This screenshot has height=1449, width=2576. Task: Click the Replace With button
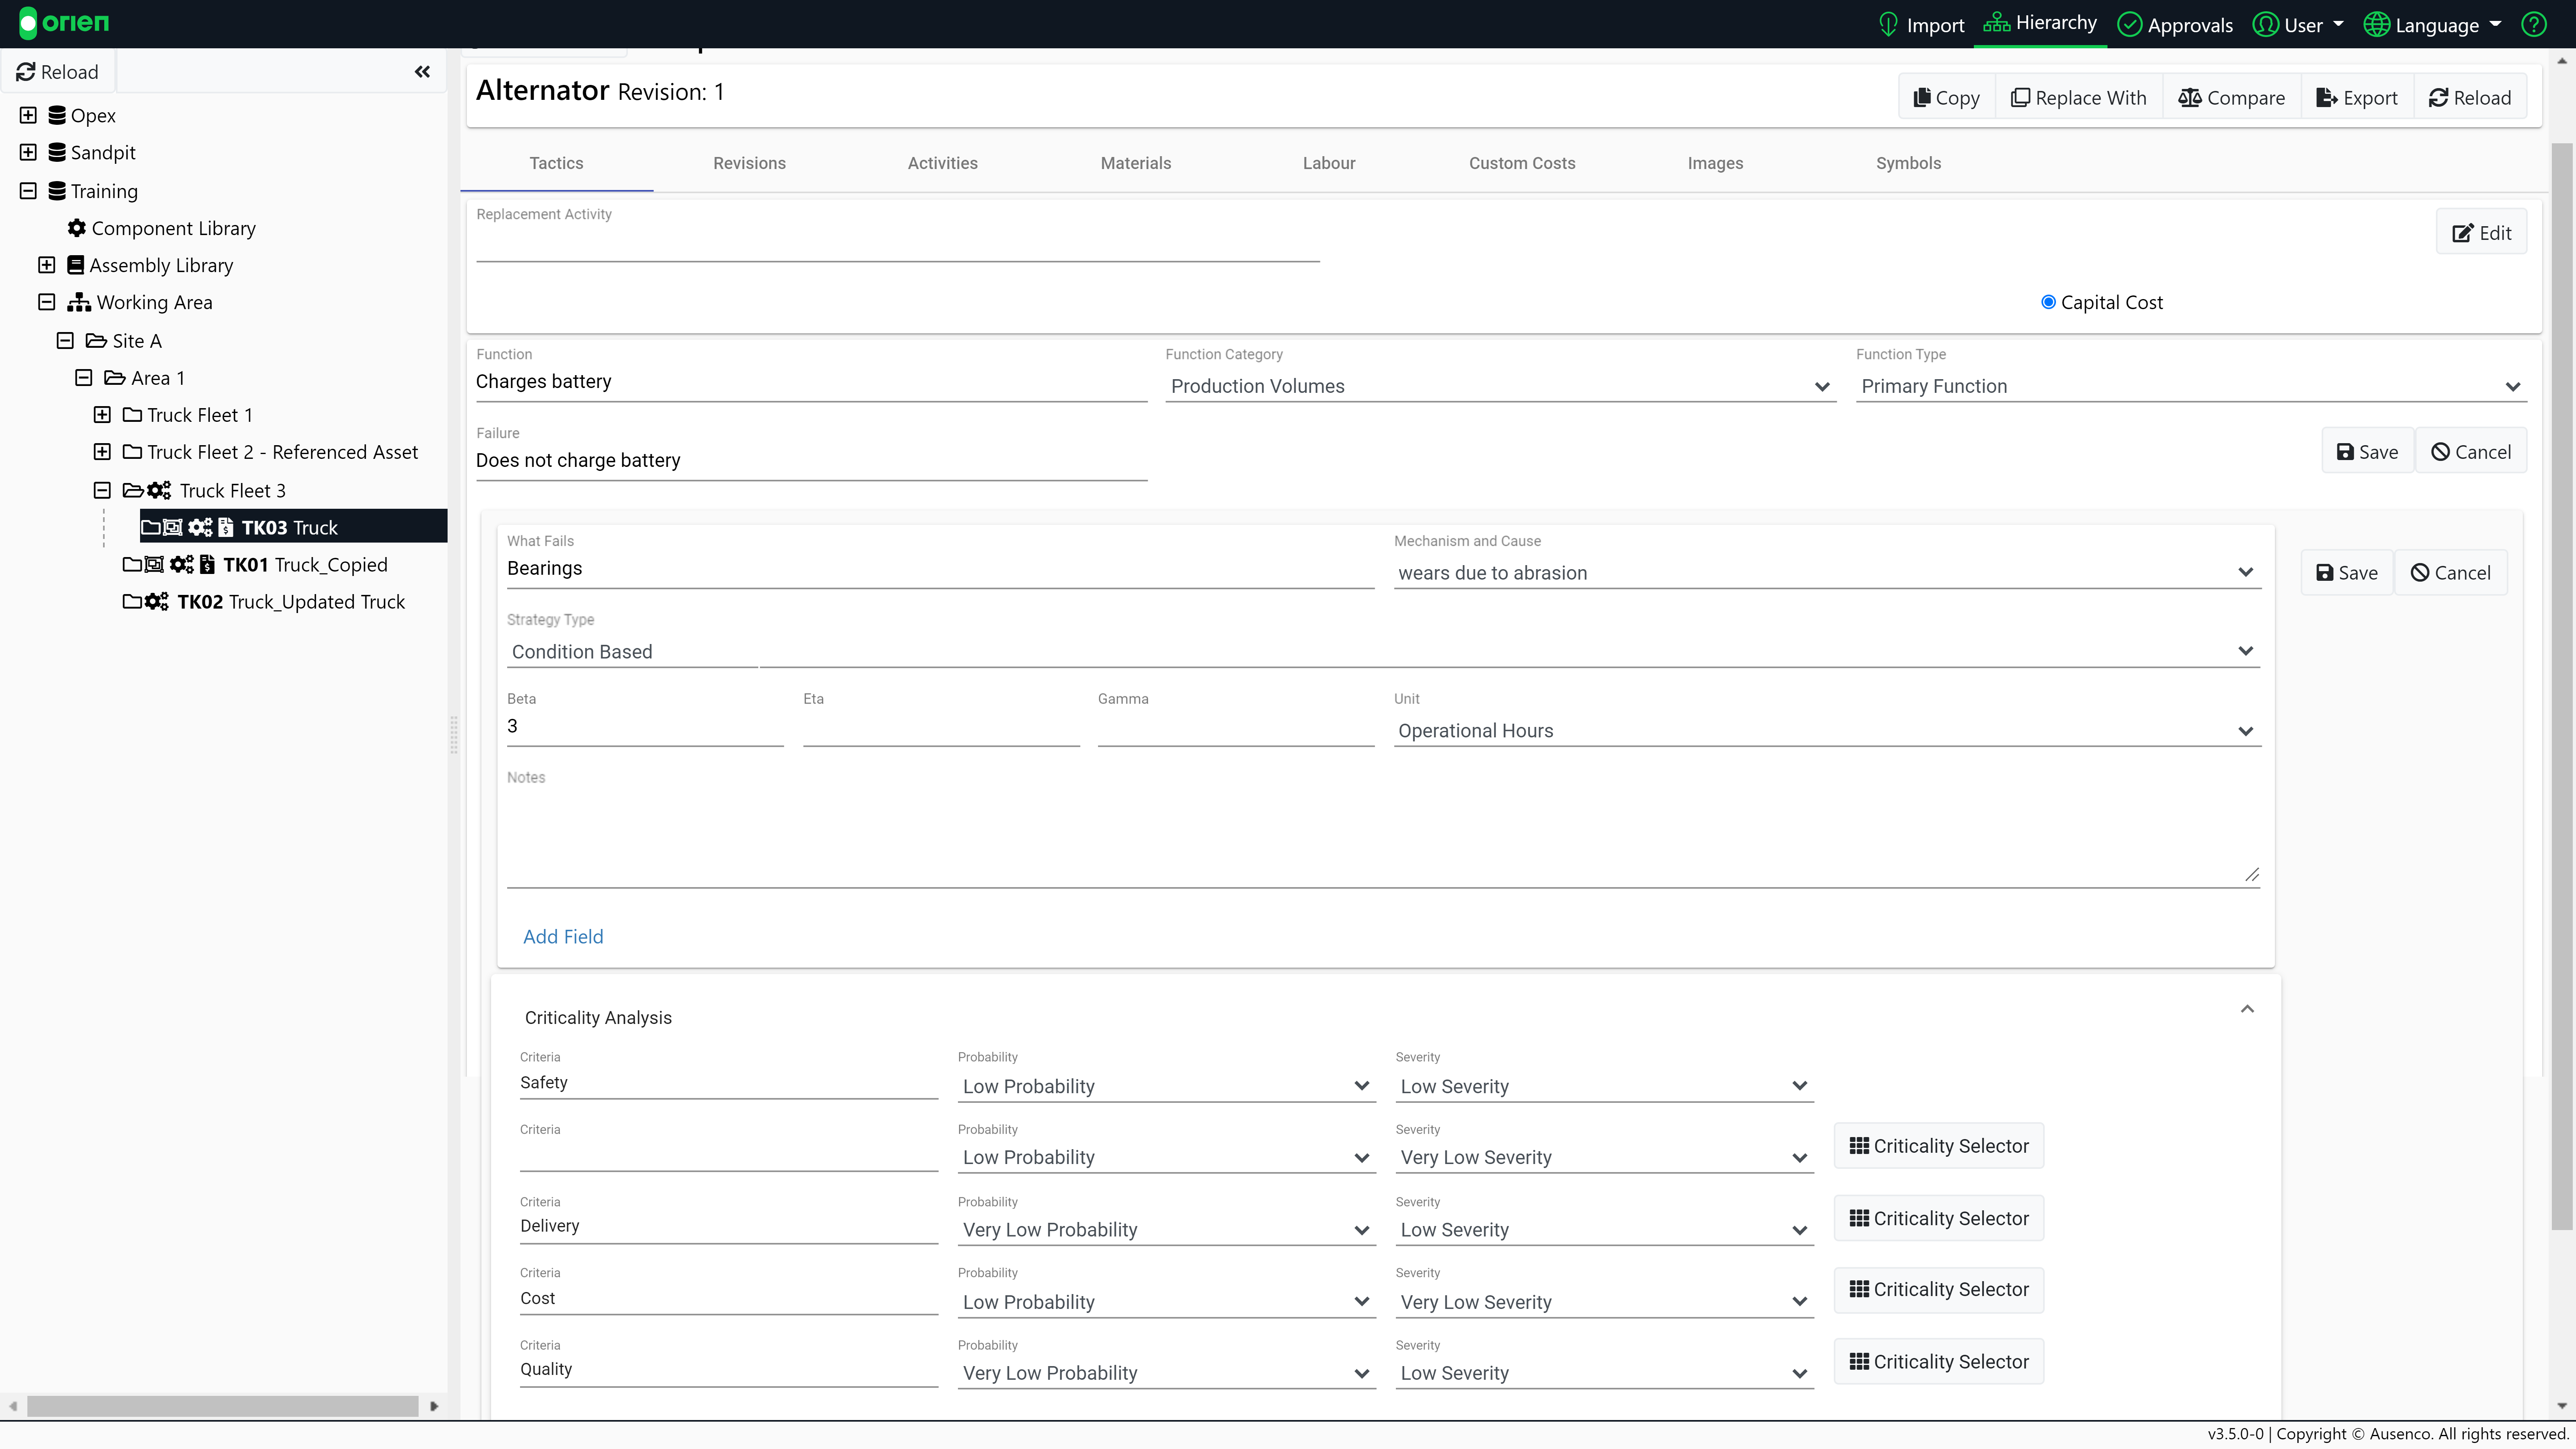pos(2079,97)
